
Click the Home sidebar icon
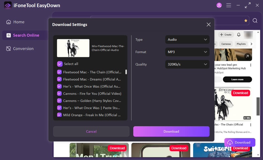(x=9, y=22)
